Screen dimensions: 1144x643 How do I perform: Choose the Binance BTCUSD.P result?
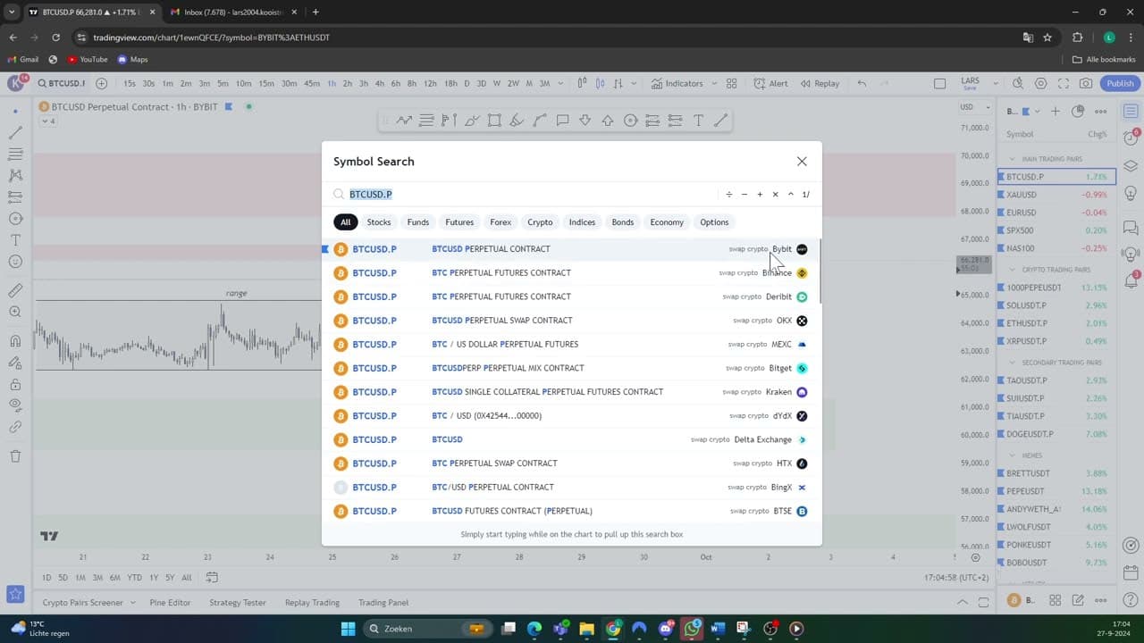[x=570, y=273]
